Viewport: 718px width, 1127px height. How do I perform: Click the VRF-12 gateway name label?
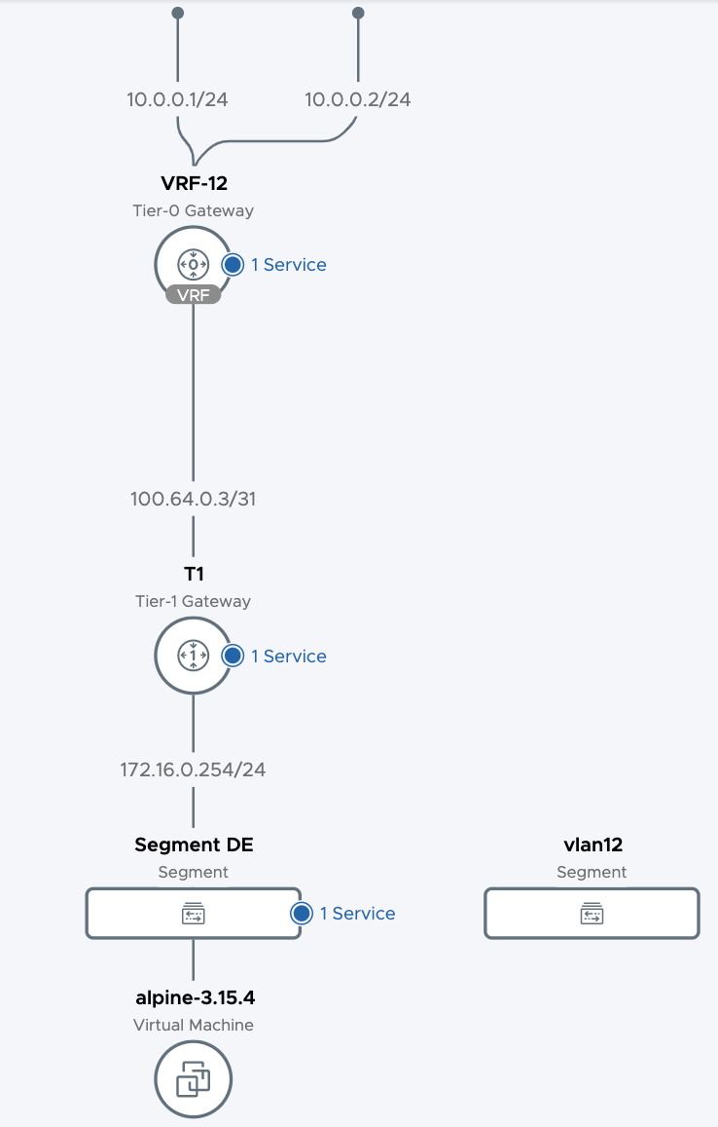pyautogui.click(x=194, y=182)
